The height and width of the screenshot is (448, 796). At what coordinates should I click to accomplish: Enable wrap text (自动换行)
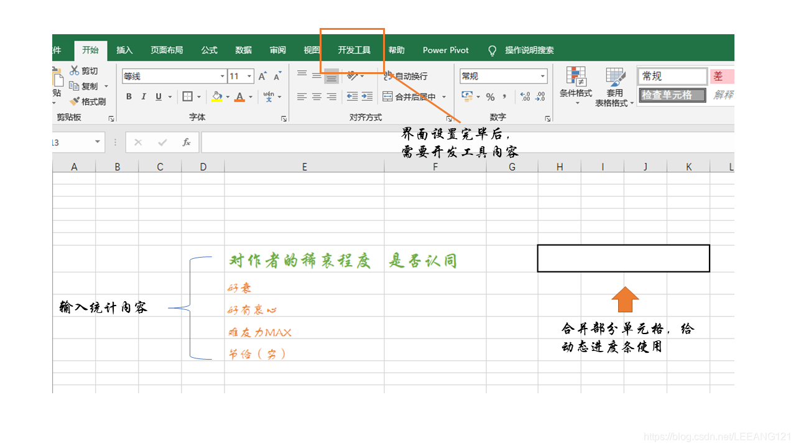pyautogui.click(x=405, y=76)
